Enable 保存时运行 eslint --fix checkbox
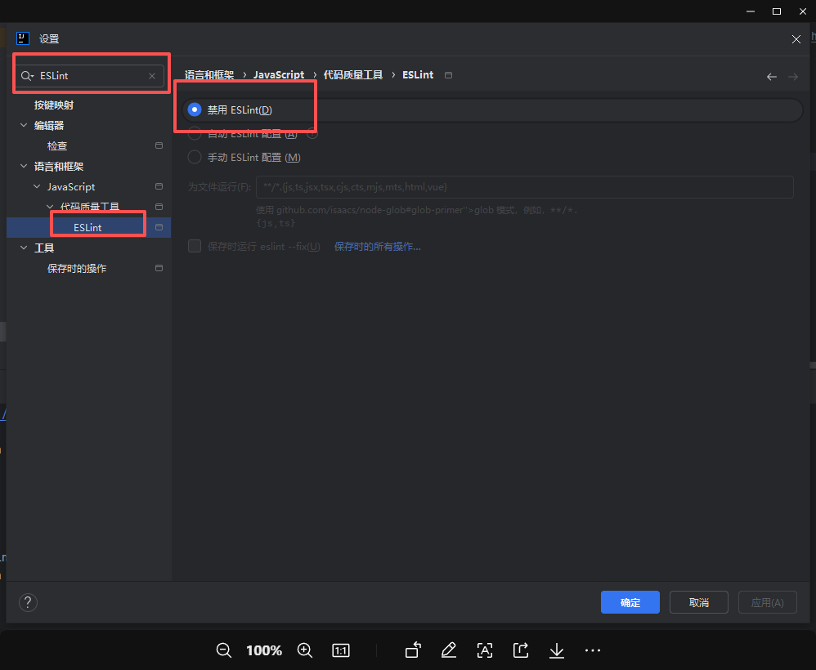The width and height of the screenshot is (816, 670). click(x=195, y=246)
